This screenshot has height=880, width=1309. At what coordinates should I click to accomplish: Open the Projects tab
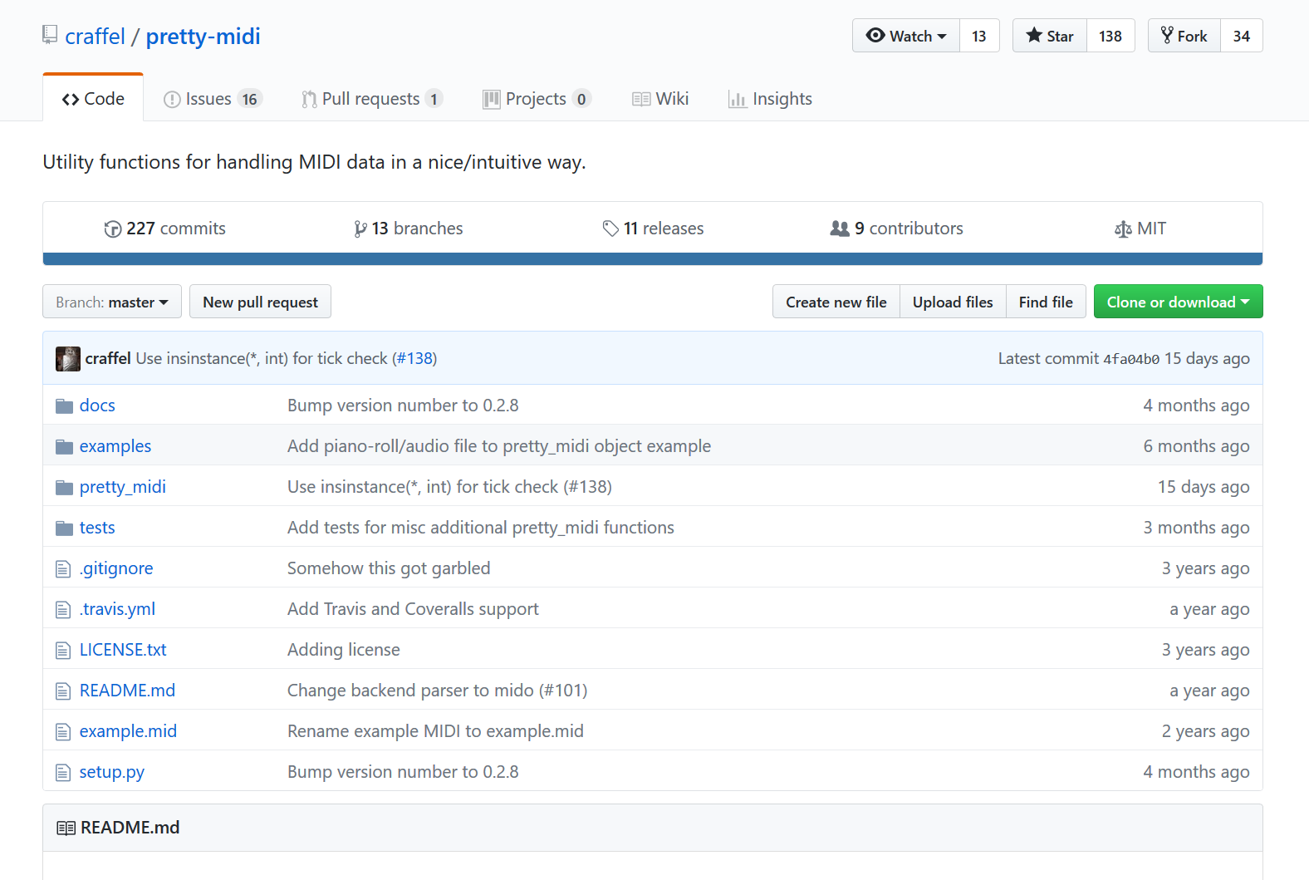click(x=537, y=99)
